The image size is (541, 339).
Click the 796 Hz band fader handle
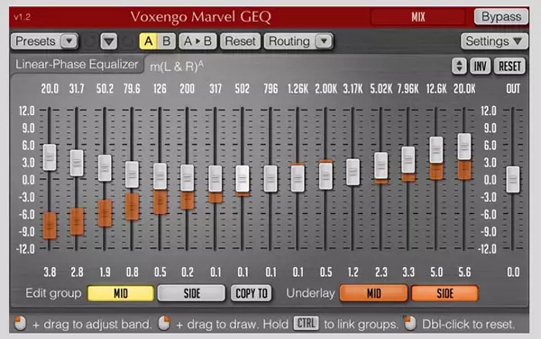270,179
